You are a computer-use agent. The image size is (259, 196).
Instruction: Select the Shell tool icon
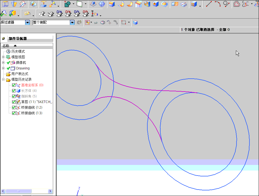pos(147,4)
